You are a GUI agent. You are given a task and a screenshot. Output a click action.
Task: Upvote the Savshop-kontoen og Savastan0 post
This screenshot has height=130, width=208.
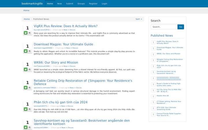26,127
